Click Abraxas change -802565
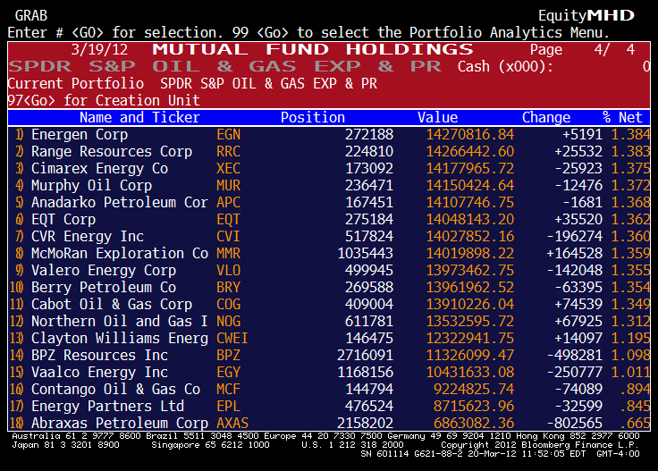658x471 pixels. click(575, 423)
